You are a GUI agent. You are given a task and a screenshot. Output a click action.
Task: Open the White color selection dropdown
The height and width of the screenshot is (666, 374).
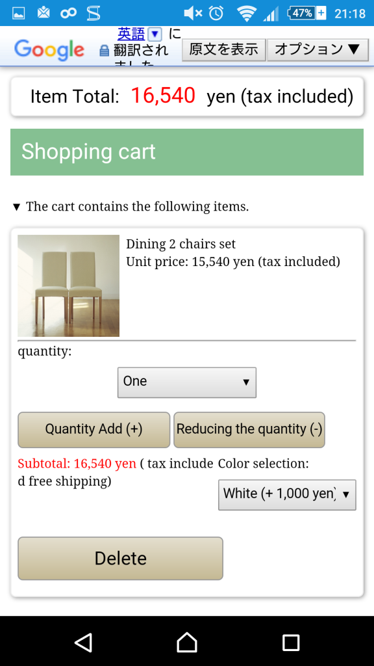[287, 495]
